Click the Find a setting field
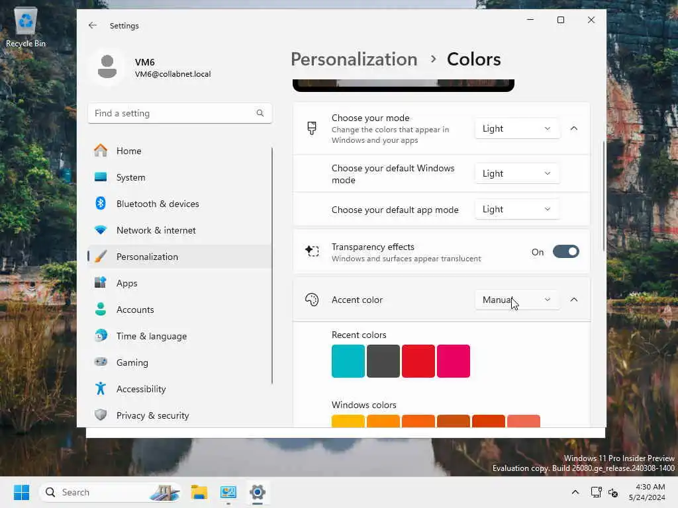The width and height of the screenshot is (678, 508). click(x=180, y=113)
